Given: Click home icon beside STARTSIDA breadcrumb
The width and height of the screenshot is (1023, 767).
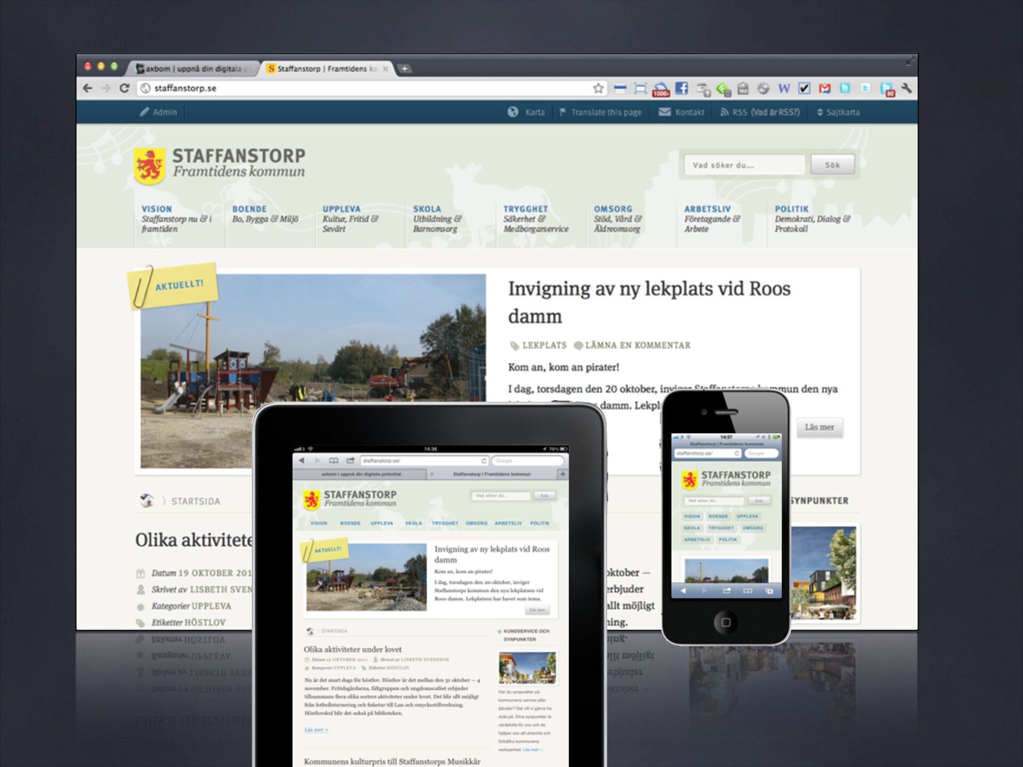Looking at the screenshot, I should tap(147, 500).
